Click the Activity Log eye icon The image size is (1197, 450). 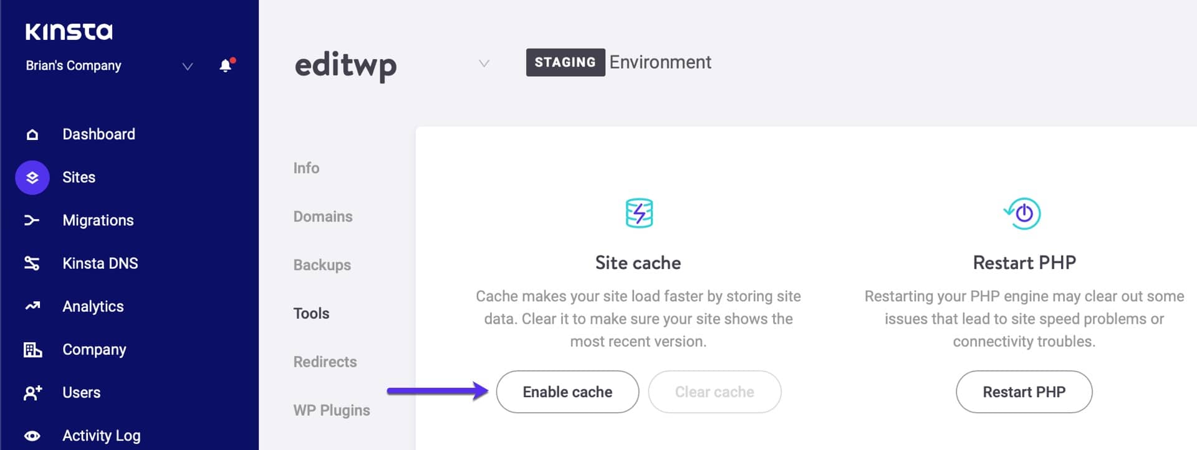[32, 436]
